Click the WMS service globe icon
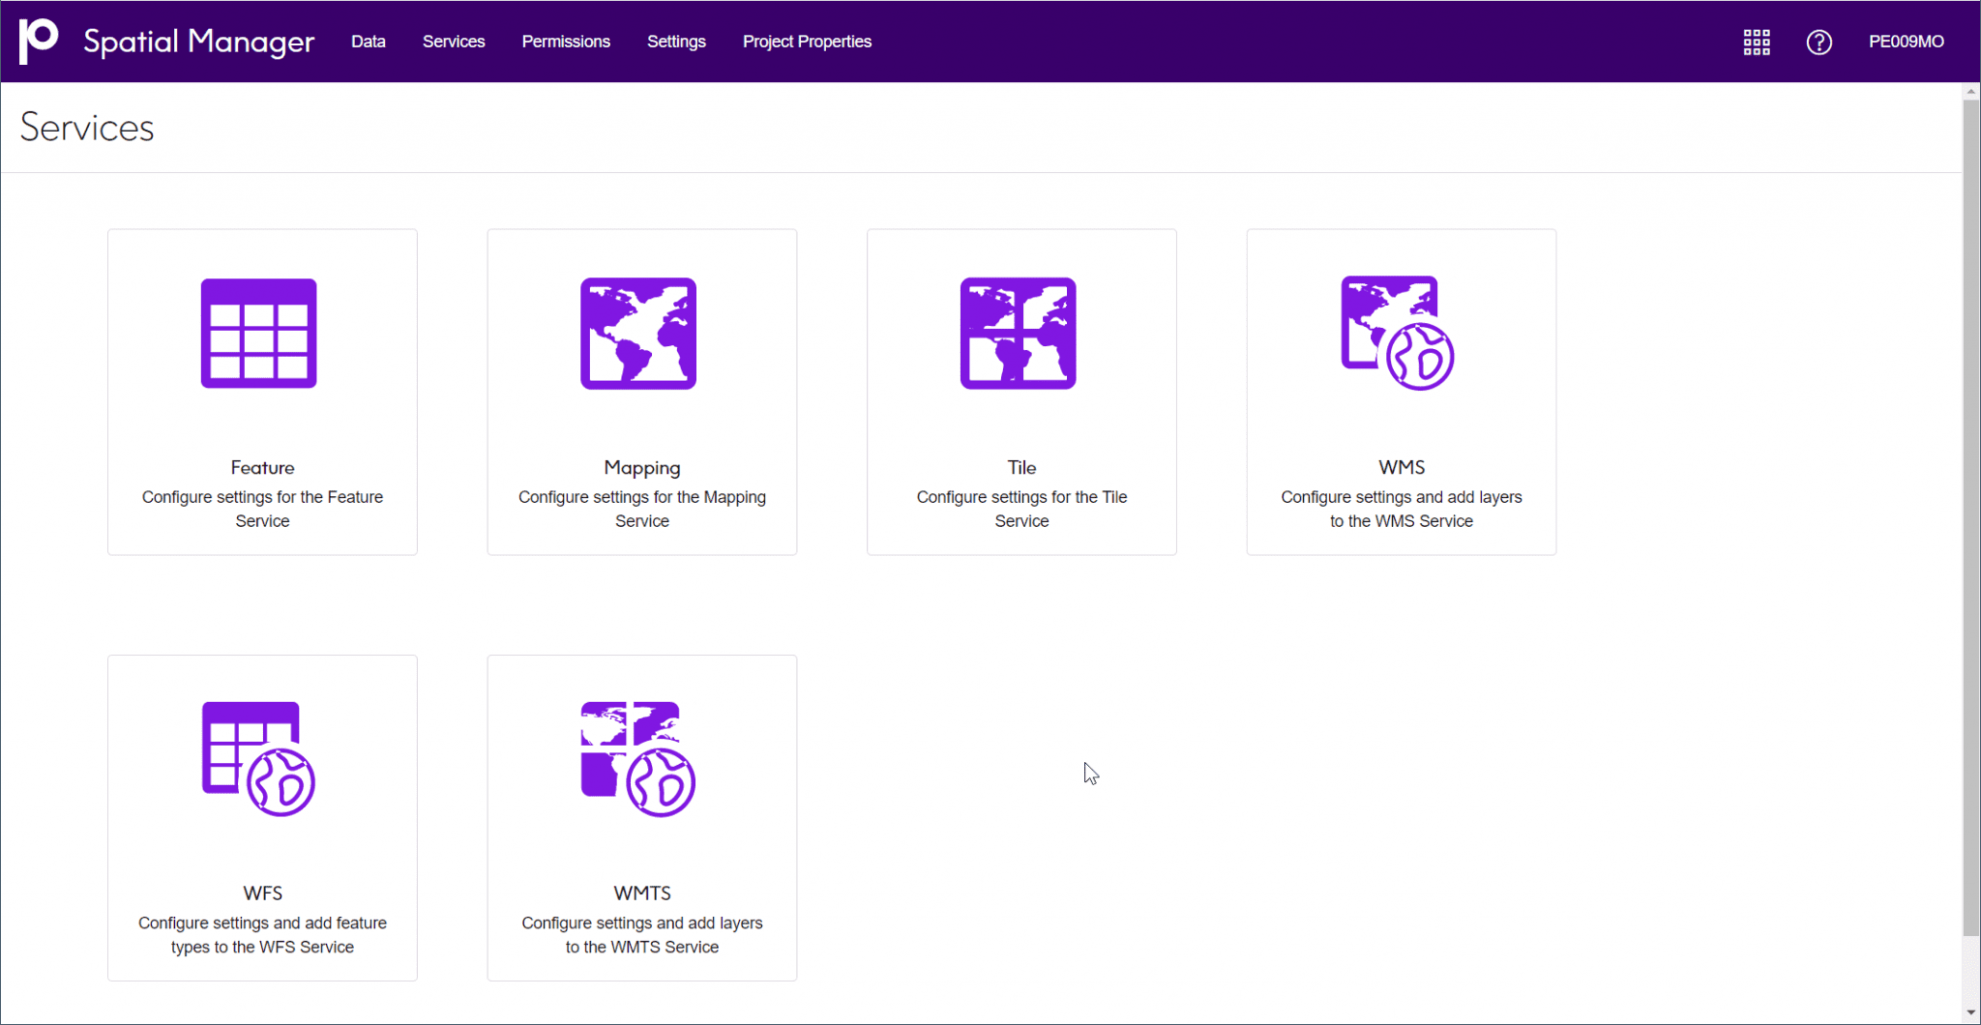 (x=1398, y=334)
